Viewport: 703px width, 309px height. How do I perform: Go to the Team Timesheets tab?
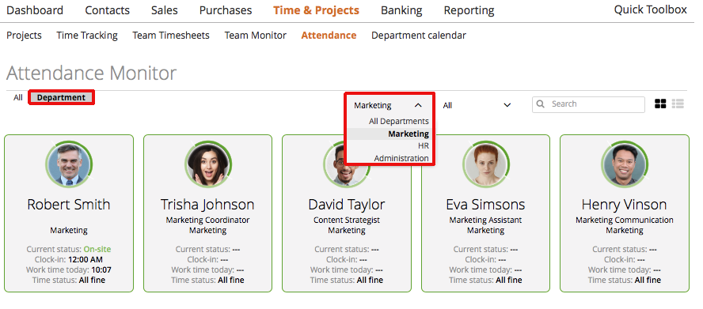tap(171, 36)
